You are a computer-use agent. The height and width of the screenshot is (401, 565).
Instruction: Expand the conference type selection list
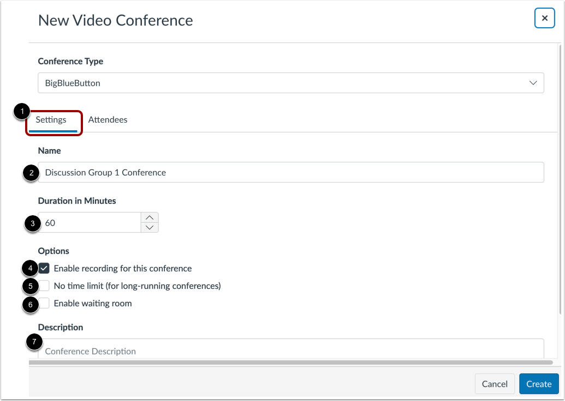pos(534,82)
